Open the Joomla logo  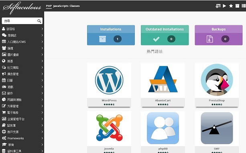109,128
